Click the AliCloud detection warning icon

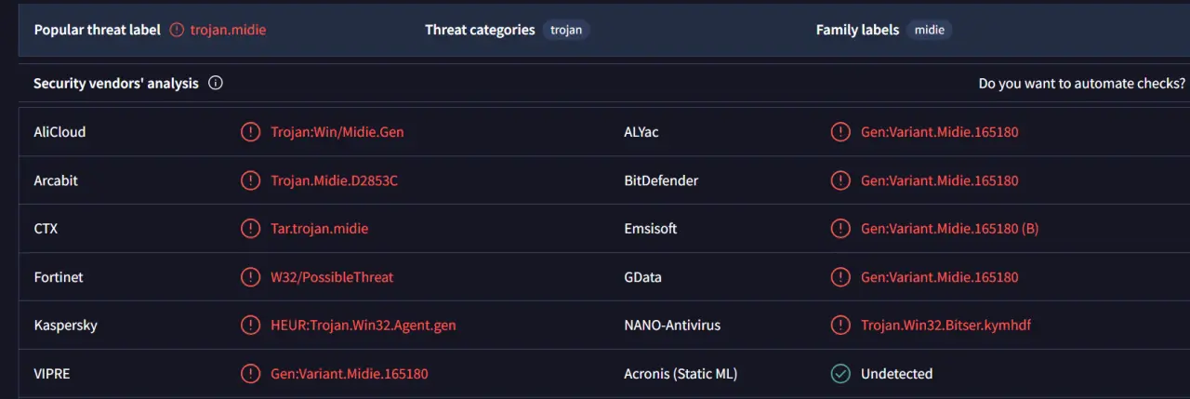[250, 132]
